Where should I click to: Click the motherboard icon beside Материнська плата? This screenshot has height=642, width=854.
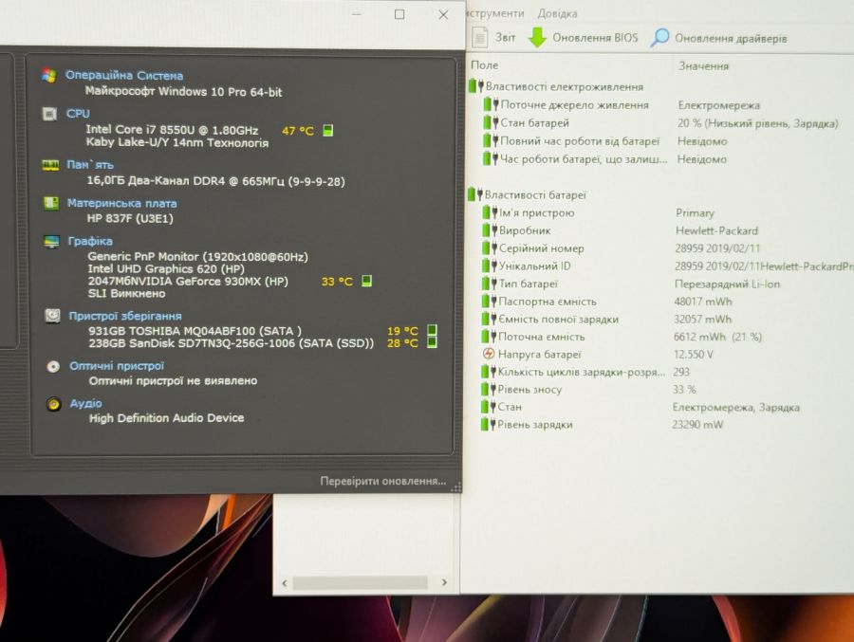(x=51, y=203)
